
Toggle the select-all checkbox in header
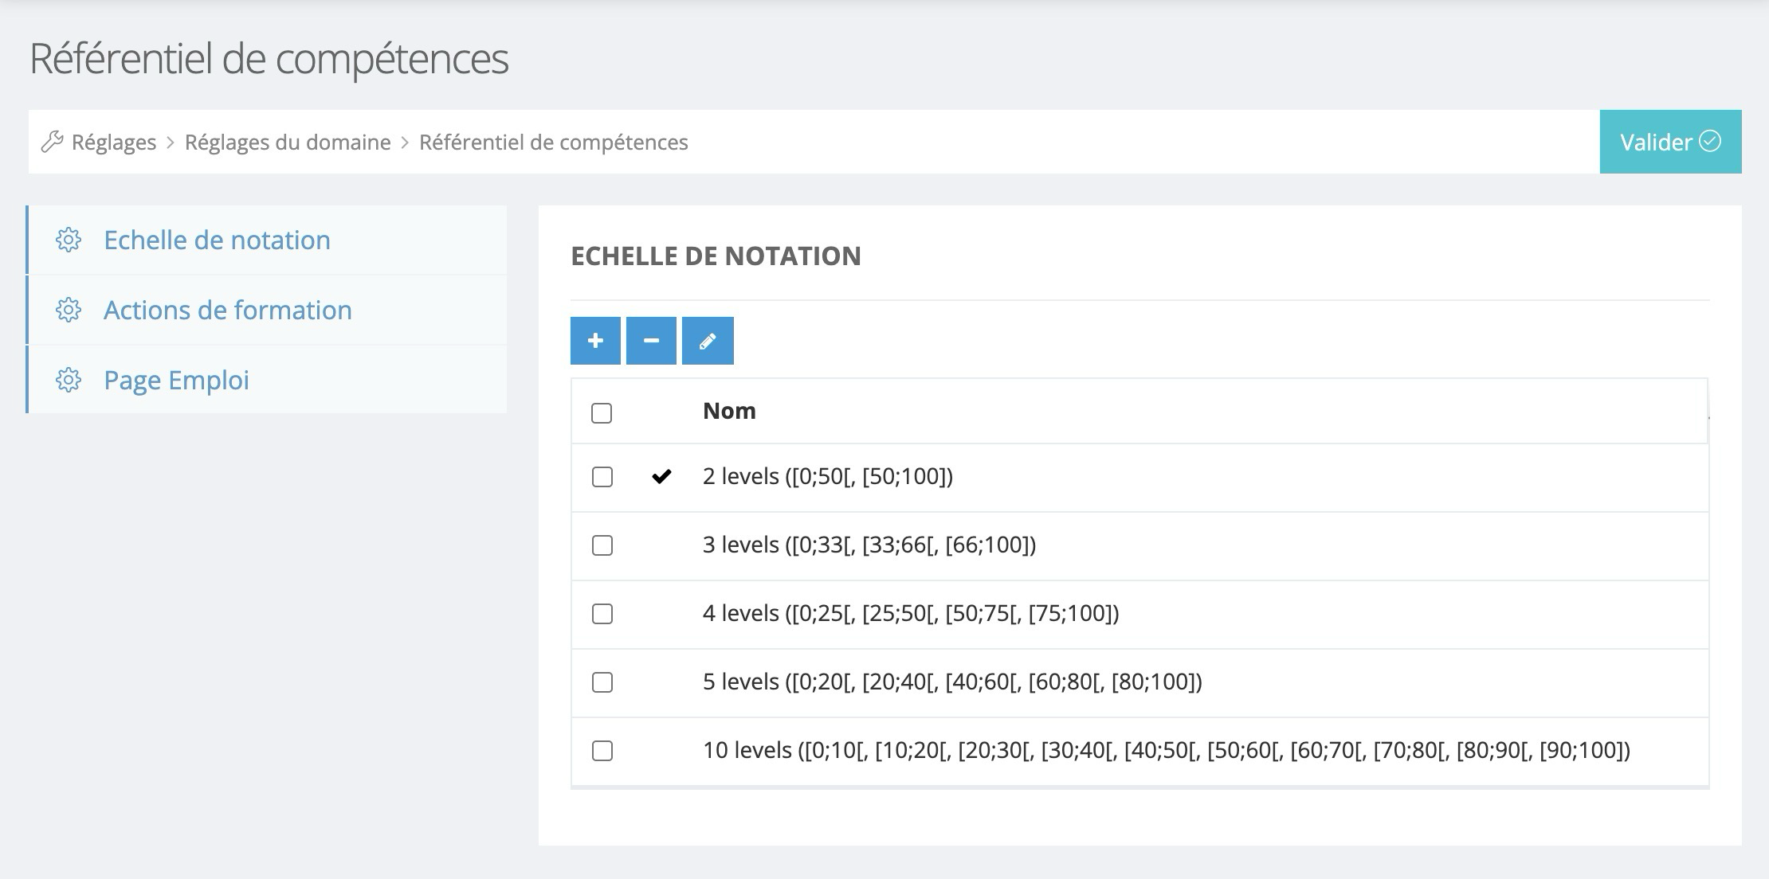point(602,413)
